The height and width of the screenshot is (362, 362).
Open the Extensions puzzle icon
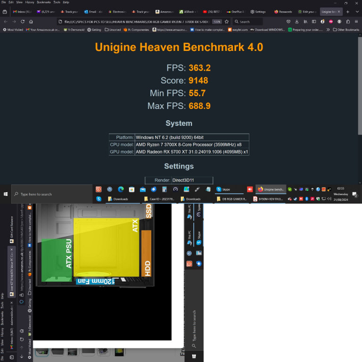[348, 22]
